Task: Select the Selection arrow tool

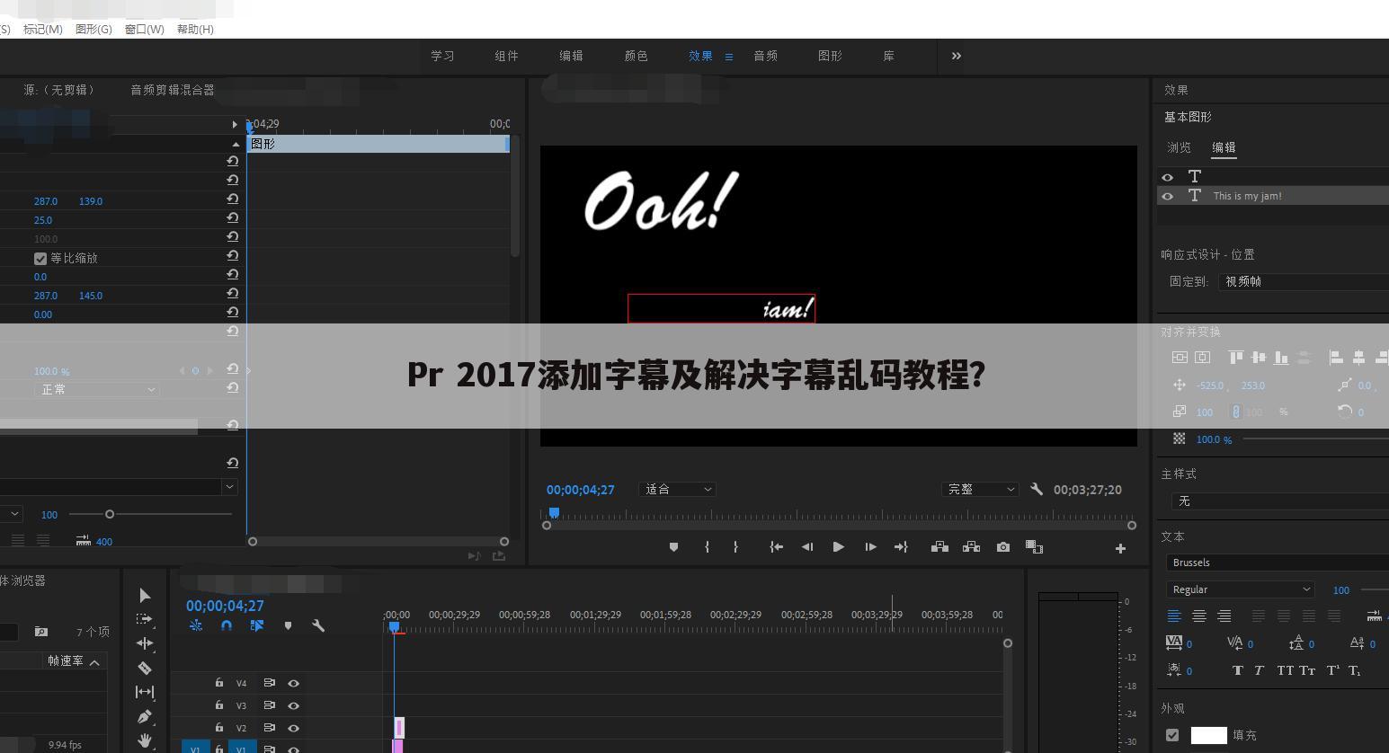Action: pos(145,596)
